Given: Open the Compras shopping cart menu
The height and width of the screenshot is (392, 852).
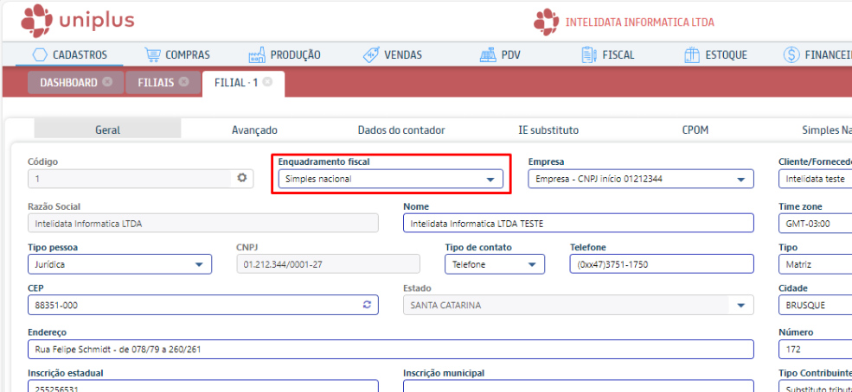Looking at the screenshot, I should [x=177, y=54].
